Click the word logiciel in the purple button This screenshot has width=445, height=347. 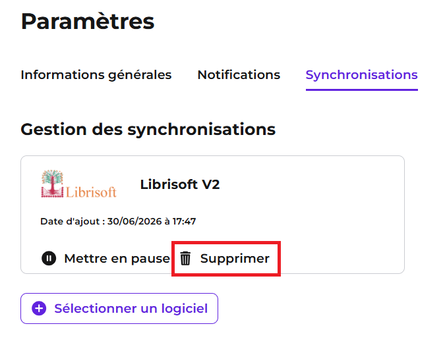[x=185, y=309]
